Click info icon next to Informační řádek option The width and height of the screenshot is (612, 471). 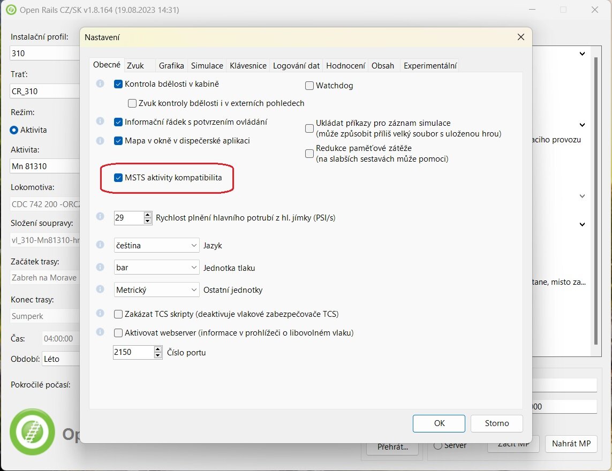[x=100, y=121]
